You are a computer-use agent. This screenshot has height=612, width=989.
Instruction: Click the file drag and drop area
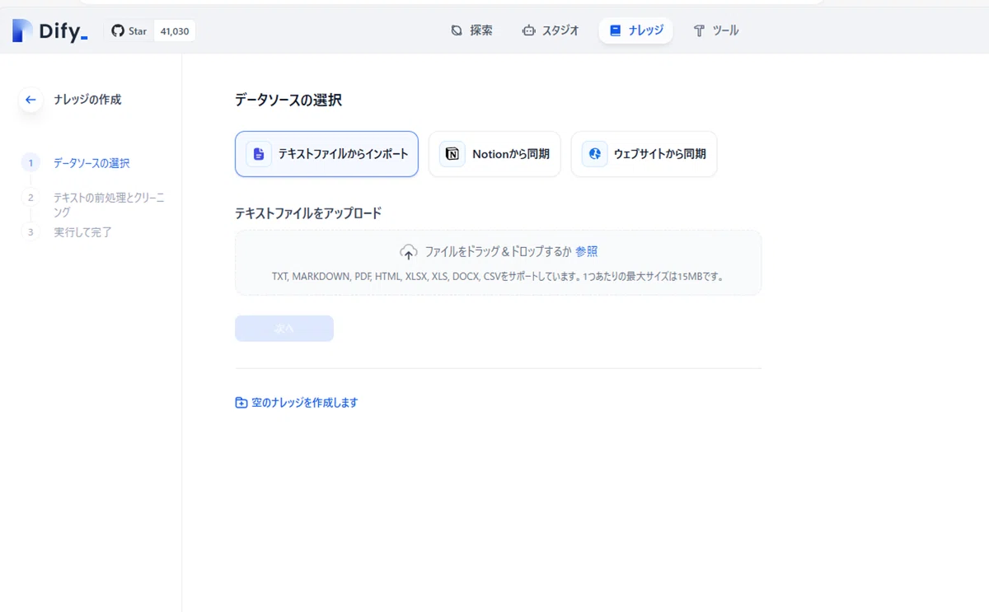point(498,263)
